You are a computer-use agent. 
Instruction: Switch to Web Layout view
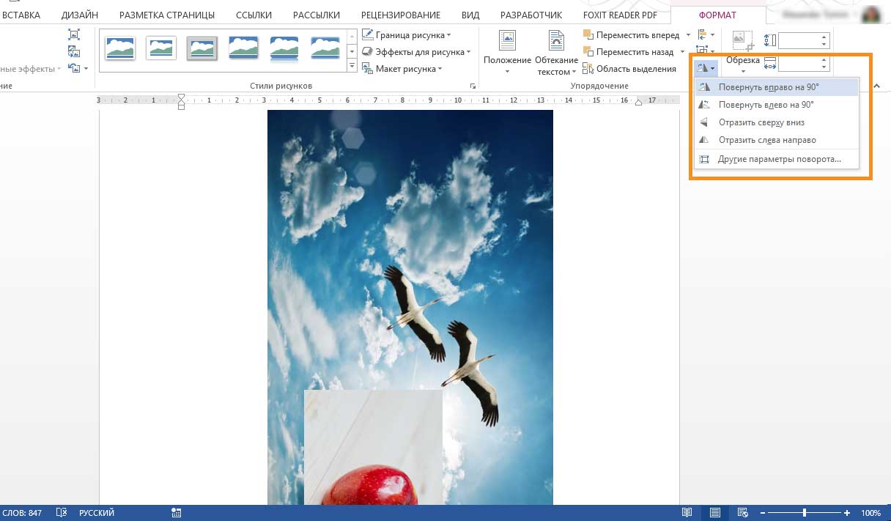pyautogui.click(x=742, y=513)
